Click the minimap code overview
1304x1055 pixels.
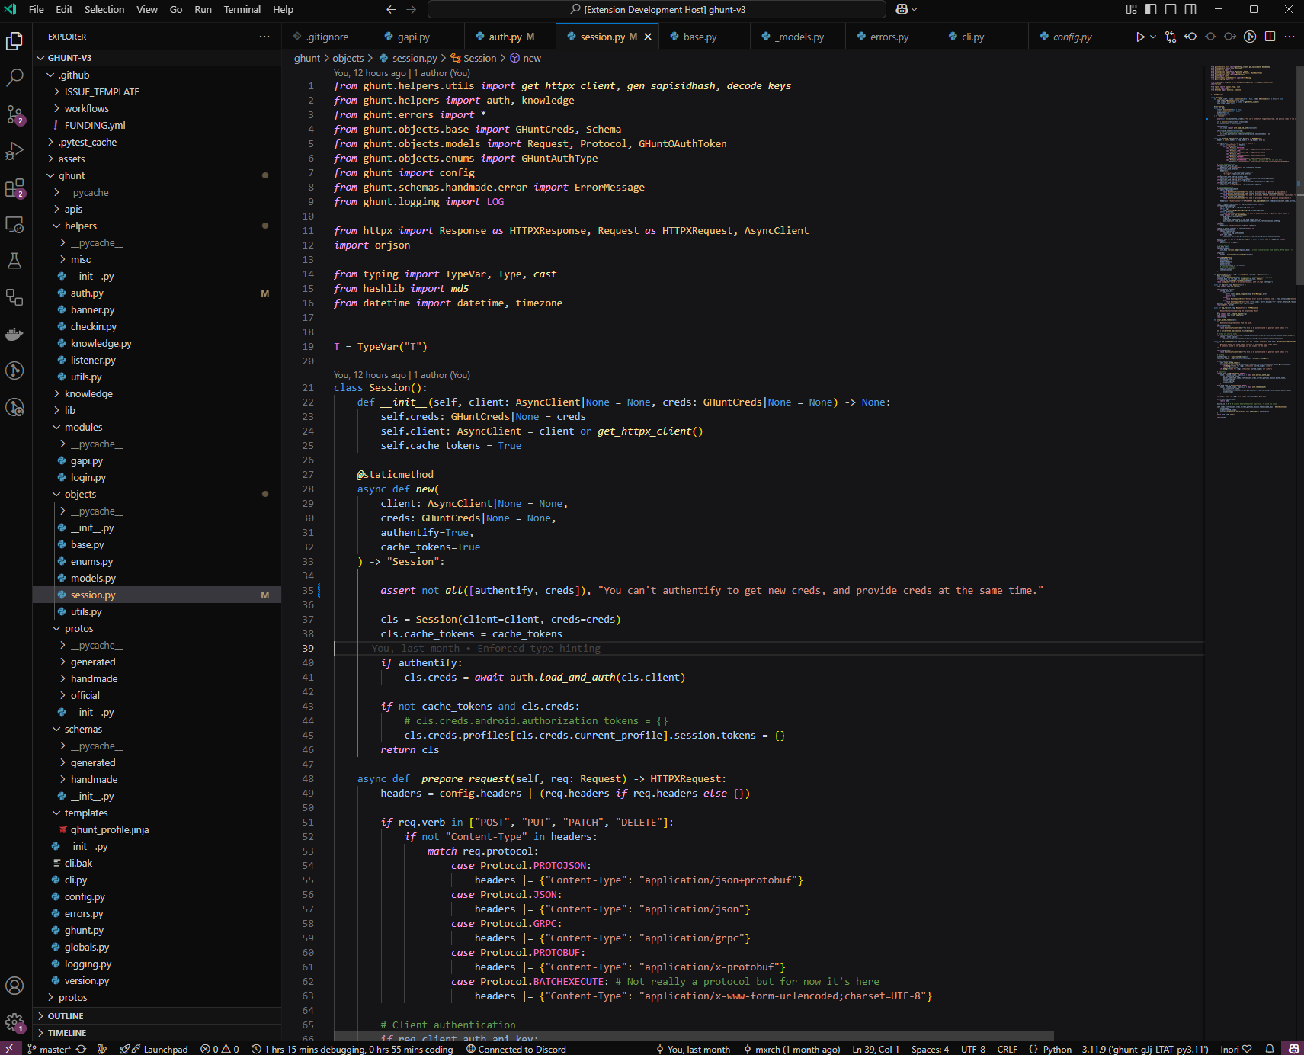point(1250,244)
